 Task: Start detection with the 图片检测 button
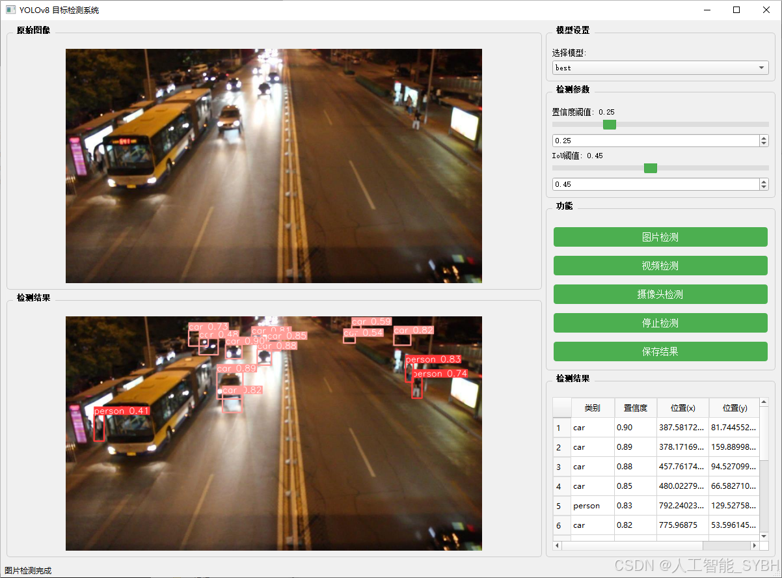tap(660, 237)
